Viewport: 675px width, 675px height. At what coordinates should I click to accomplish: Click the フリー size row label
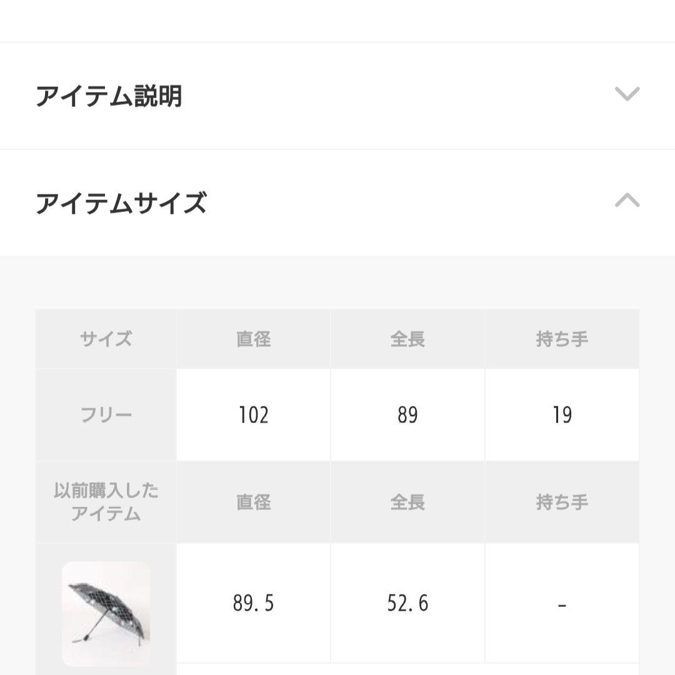pyautogui.click(x=105, y=414)
